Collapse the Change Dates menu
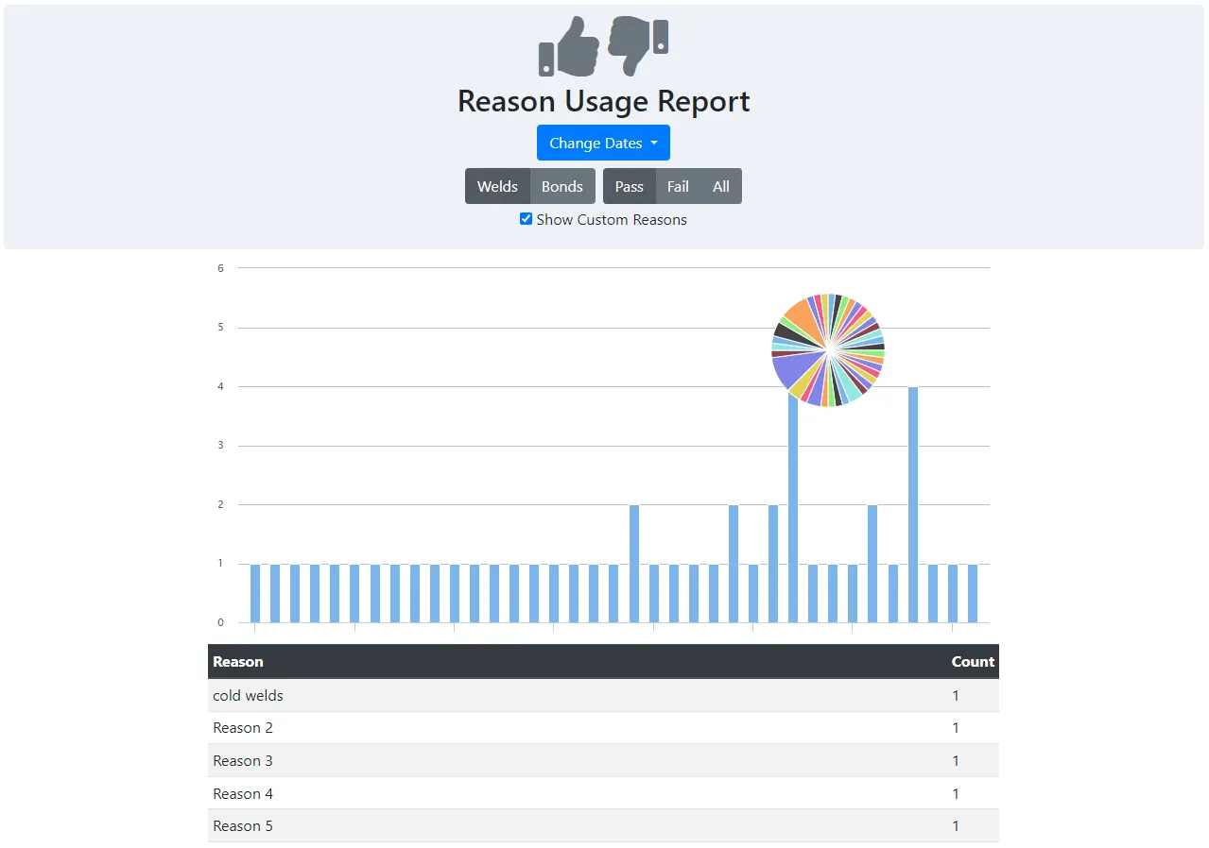 [x=603, y=143]
